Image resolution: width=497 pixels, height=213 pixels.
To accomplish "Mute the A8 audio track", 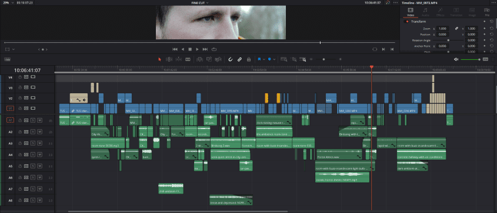I will (39, 200).
